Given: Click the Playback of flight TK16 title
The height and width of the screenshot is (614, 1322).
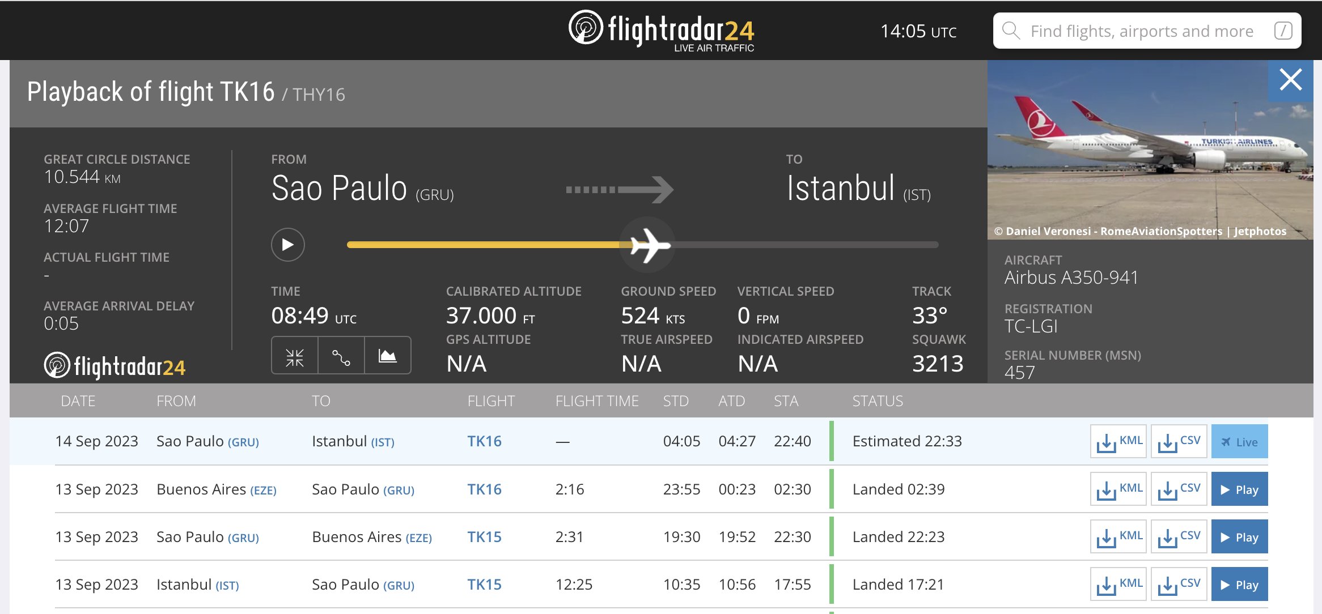Looking at the screenshot, I should [151, 92].
